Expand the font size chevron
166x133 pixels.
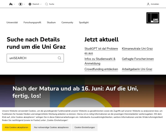click(14, 4)
